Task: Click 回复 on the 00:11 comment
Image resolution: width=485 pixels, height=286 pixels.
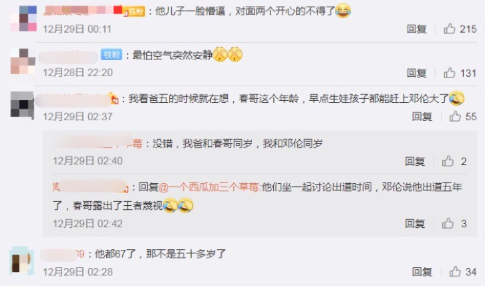Action: (416, 29)
